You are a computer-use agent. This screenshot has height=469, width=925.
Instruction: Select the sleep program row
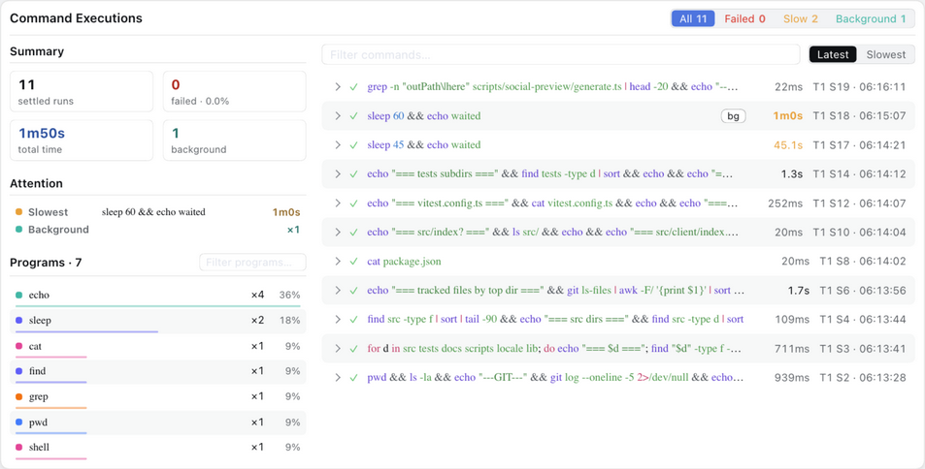(x=158, y=321)
